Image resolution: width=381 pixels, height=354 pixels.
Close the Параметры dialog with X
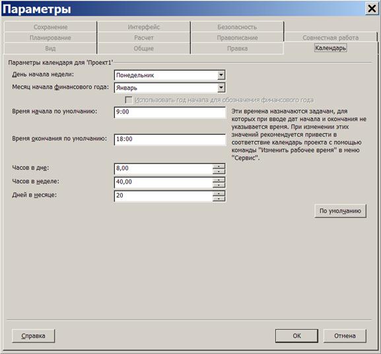coord(372,9)
